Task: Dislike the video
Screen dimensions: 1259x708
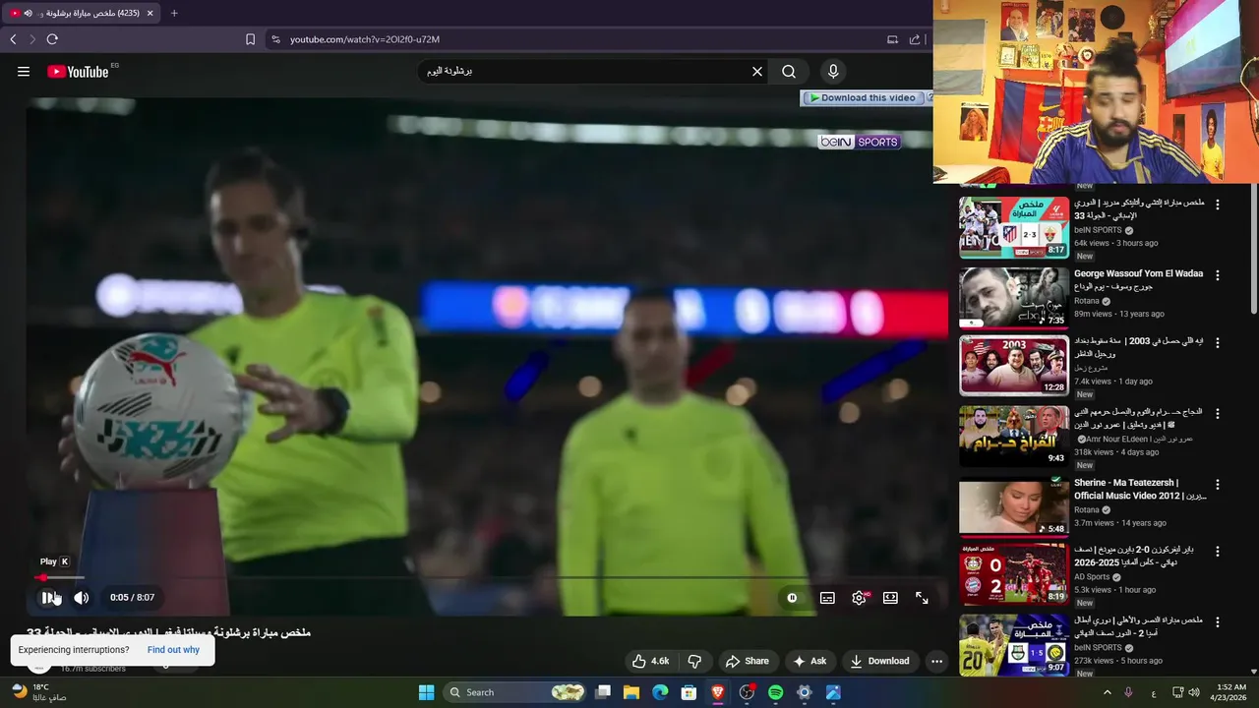Action: tap(694, 661)
